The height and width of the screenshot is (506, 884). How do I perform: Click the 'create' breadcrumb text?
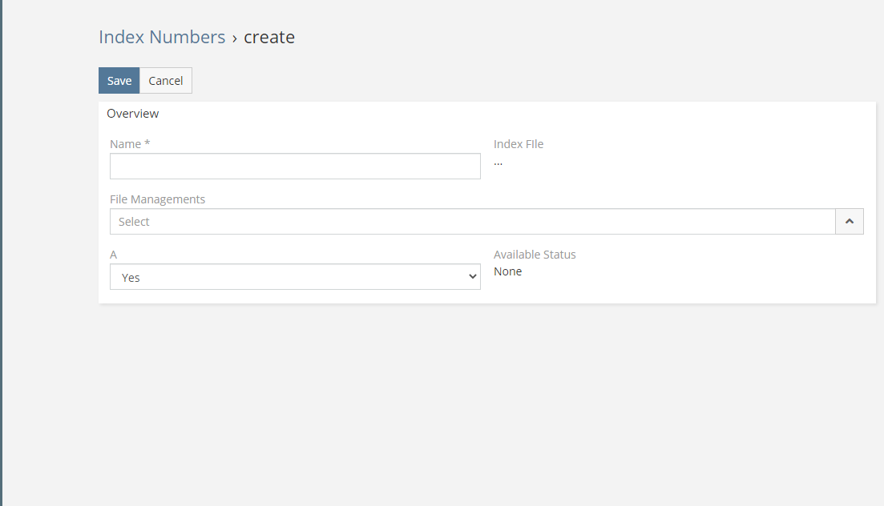click(269, 37)
